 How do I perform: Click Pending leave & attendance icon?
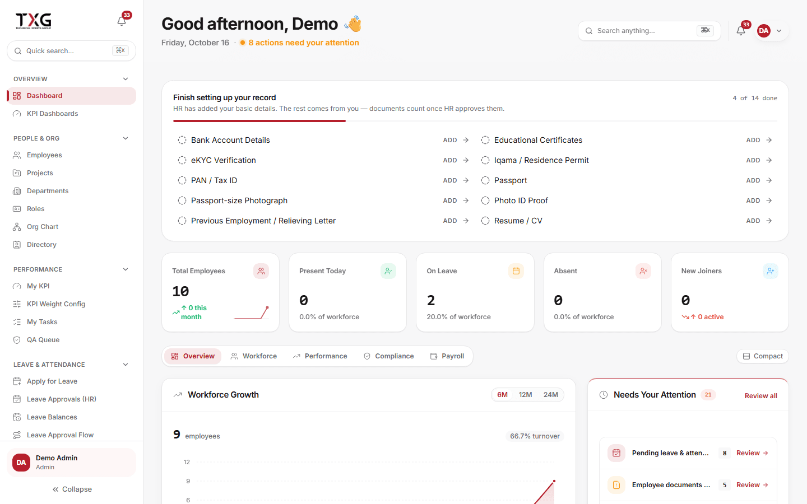coord(616,453)
